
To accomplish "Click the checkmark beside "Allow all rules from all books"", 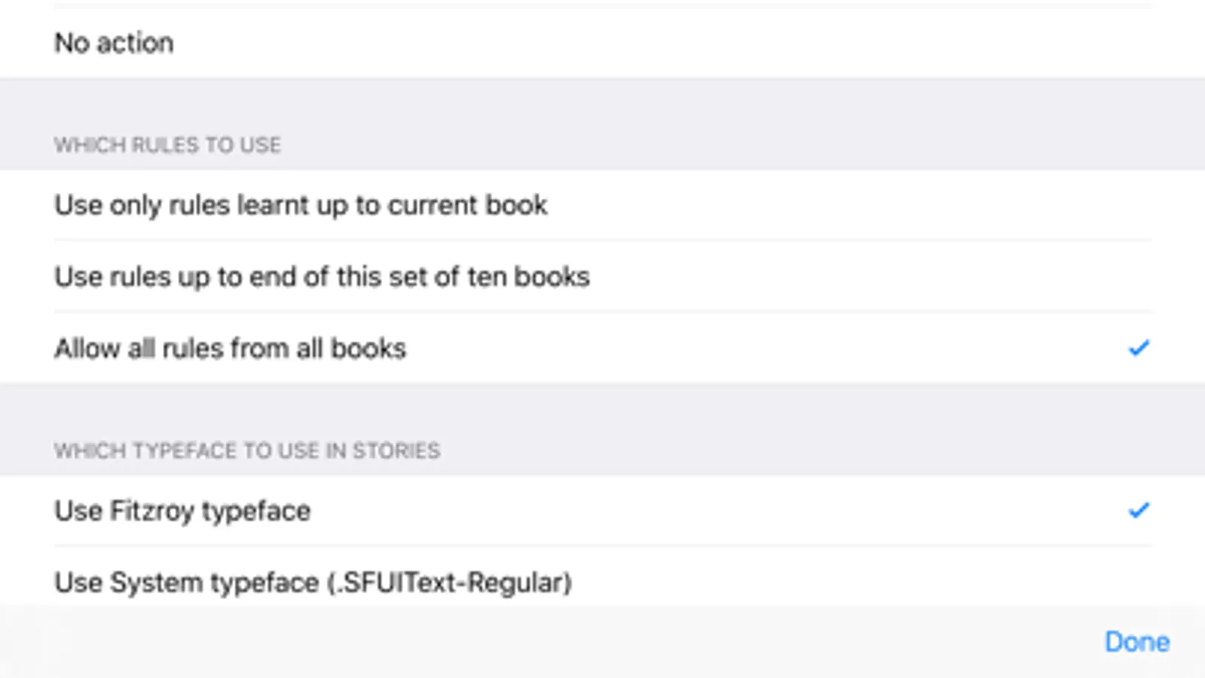I will pyautogui.click(x=1138, y=348).
